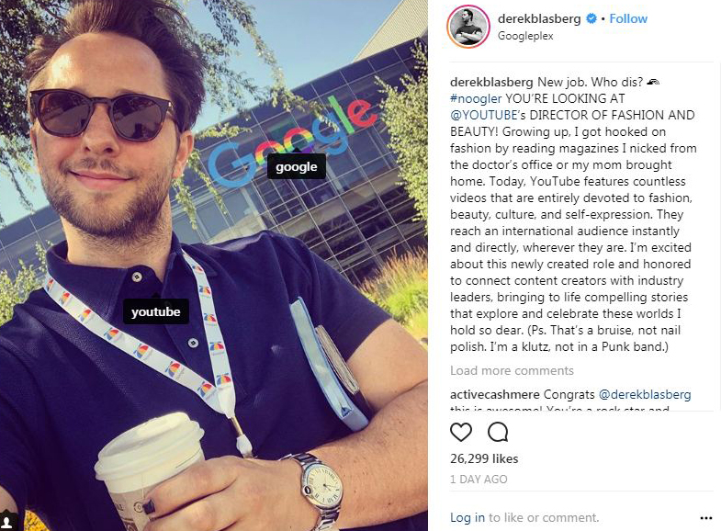Open the 1 DAY AGO timestamp
Screen dimensions: 721x531
[479, 479]
